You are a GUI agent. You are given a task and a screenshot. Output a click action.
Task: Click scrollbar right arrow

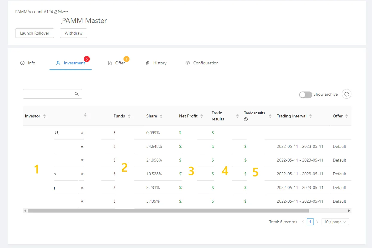349,211
